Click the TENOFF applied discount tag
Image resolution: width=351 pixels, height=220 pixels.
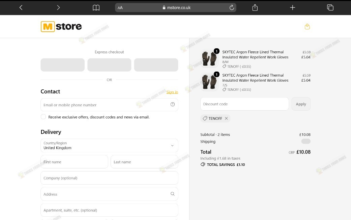click(x=215, y=118)
